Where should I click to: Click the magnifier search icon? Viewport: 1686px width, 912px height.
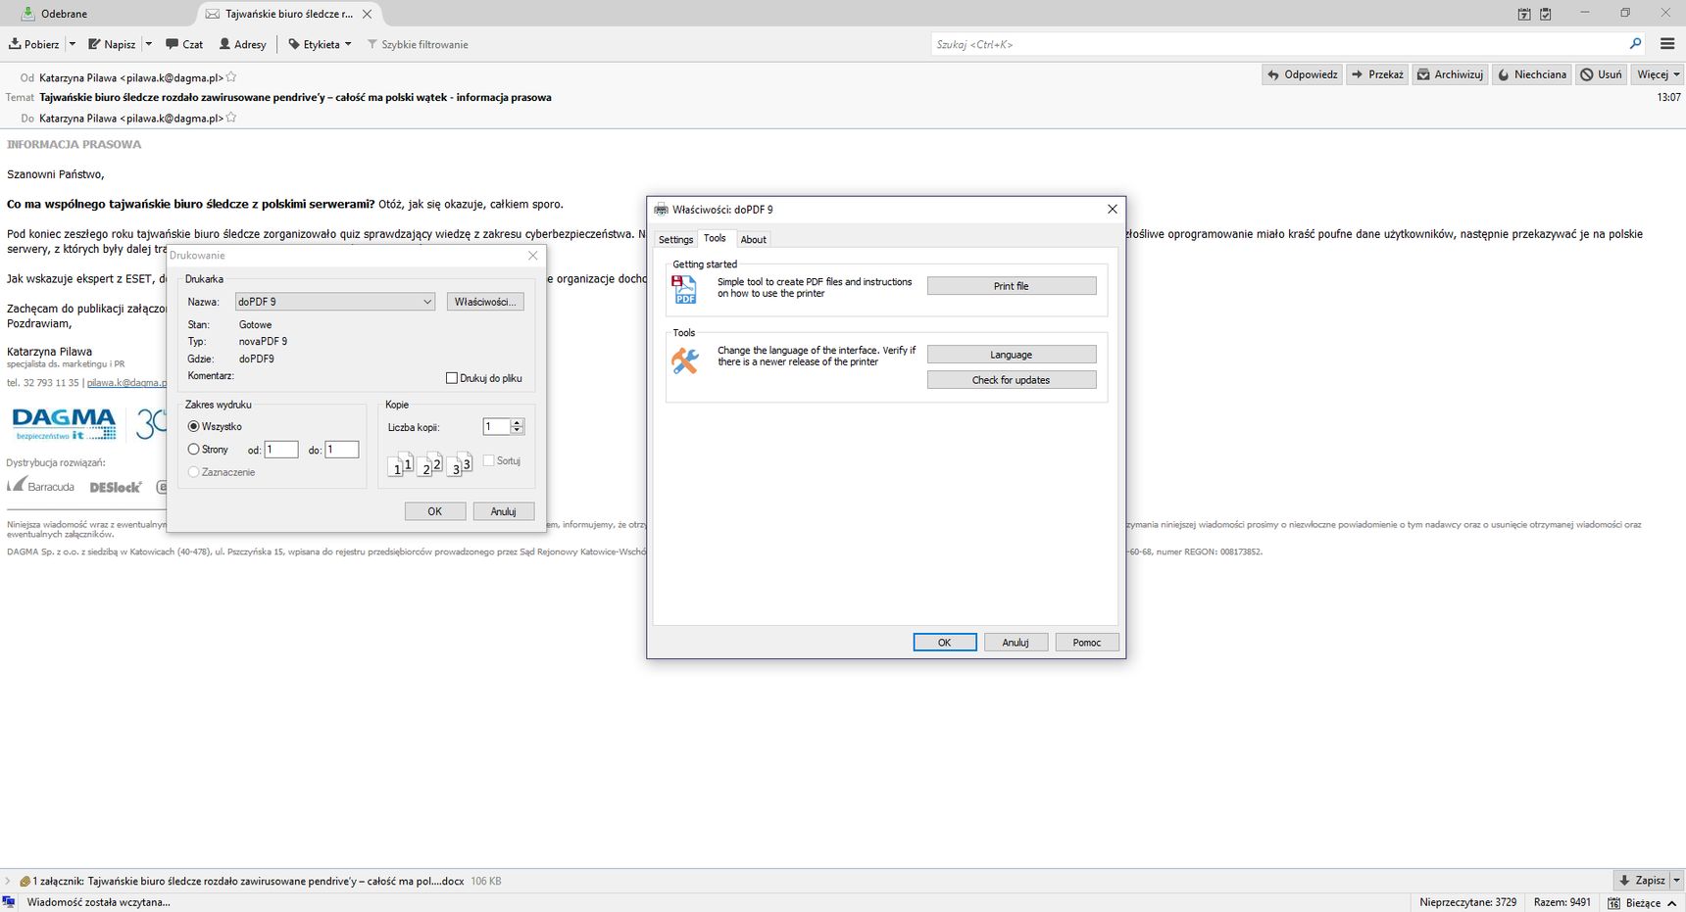tap(1635, 44)
